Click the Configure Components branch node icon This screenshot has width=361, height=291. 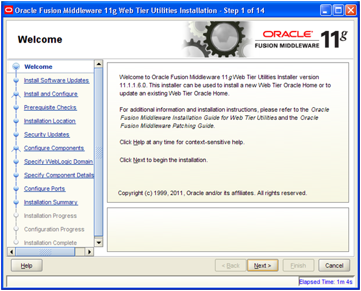pyautogui.click(x=16, y=149)
